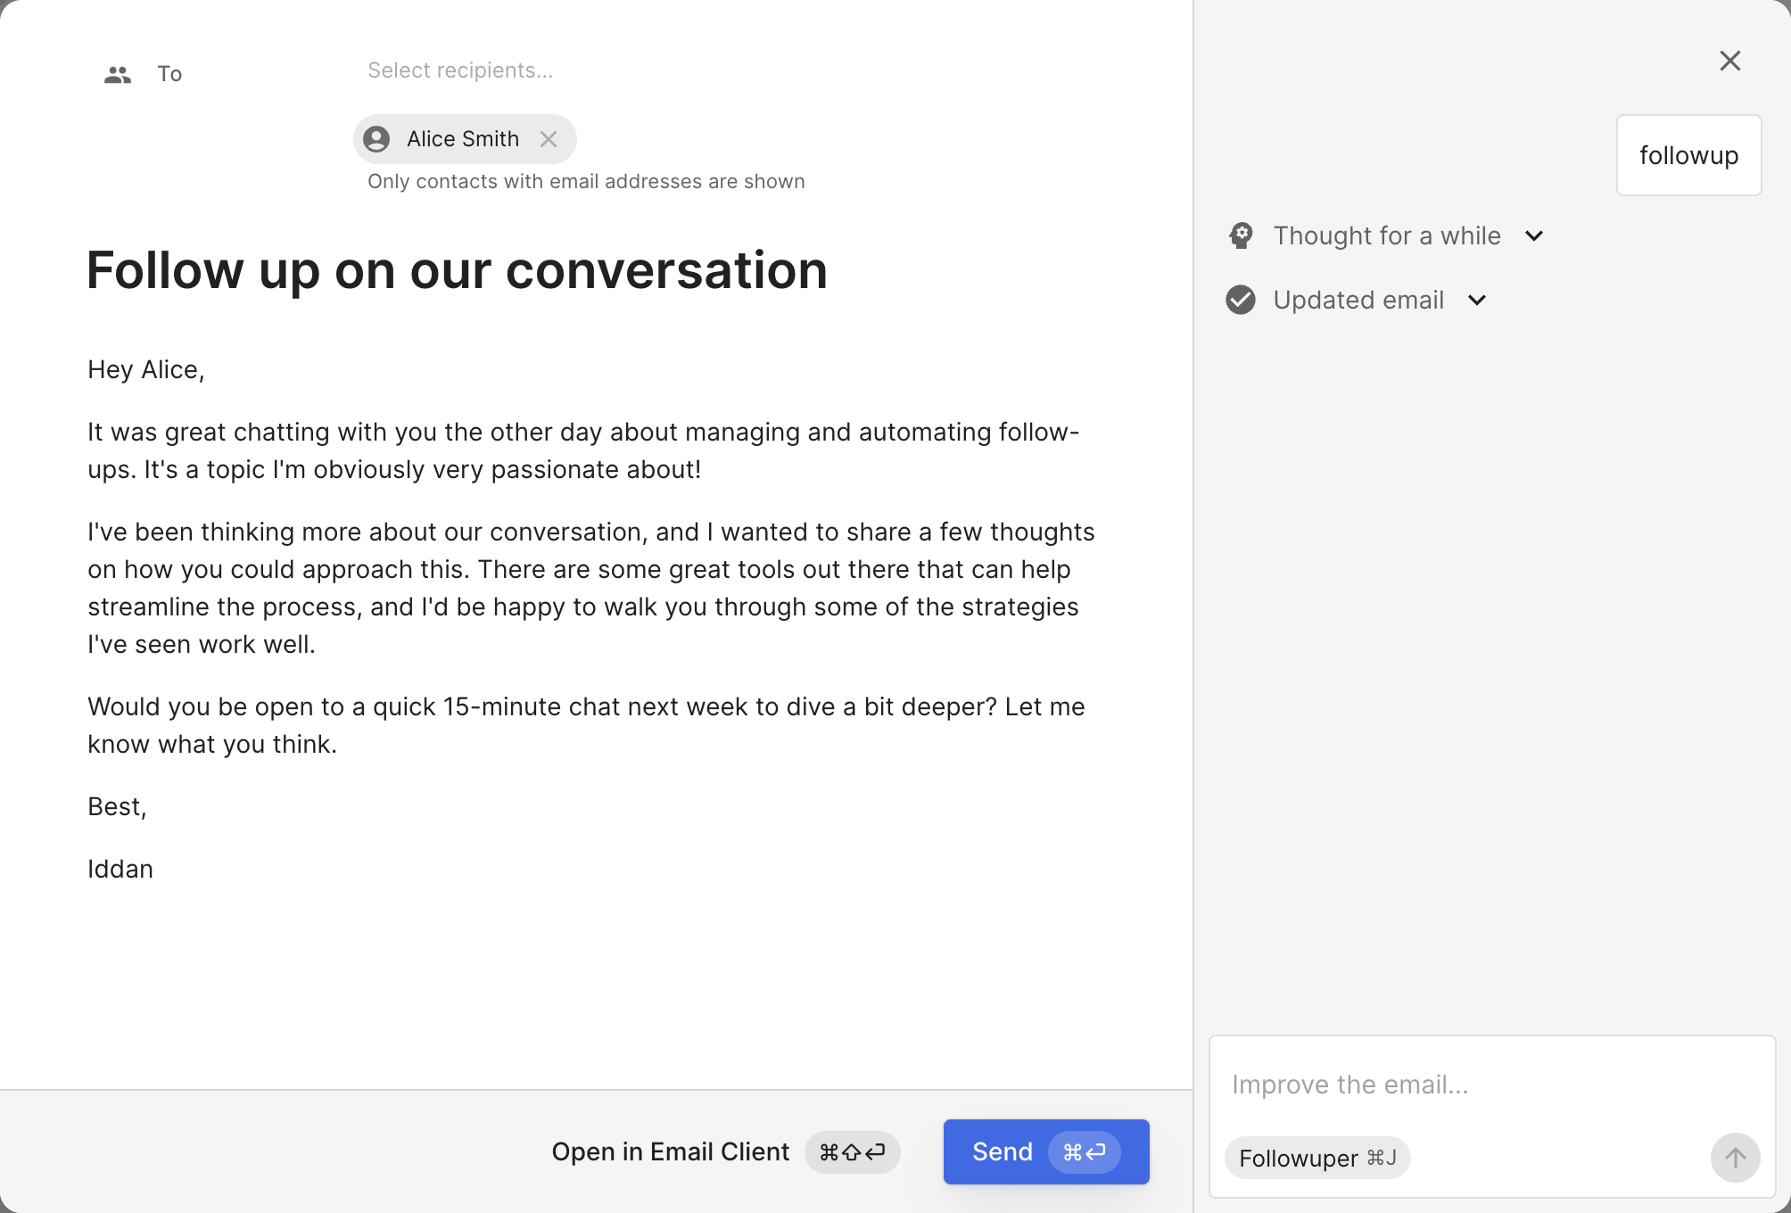Click the Iddan signature line
The width and height of the screenshot is (1791, 1213).
pos(120,869)
